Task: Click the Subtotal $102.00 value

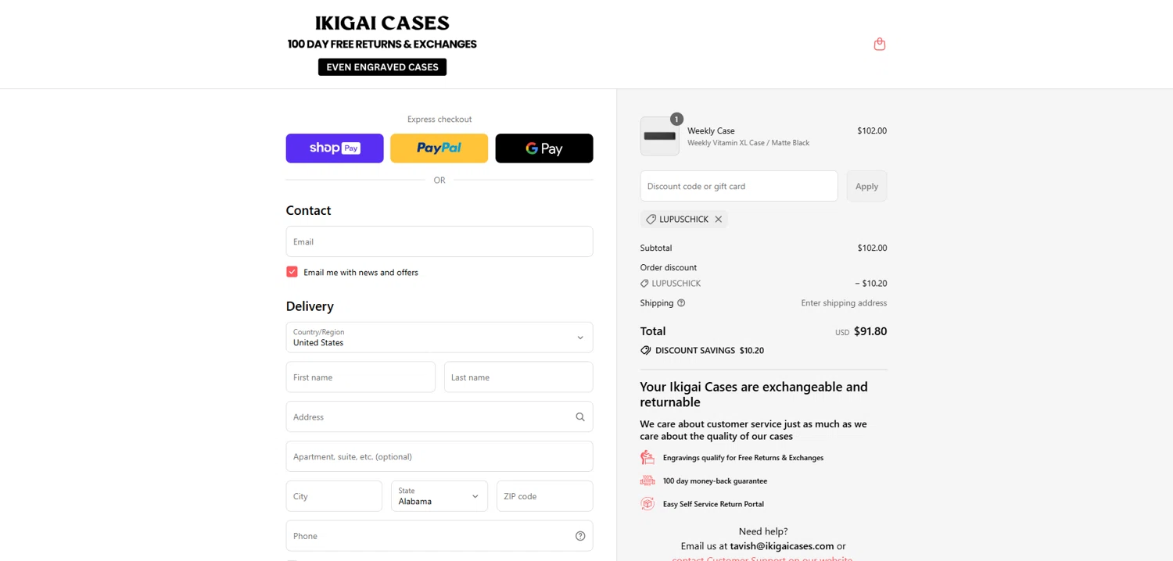Action: [x=872, y=248]
